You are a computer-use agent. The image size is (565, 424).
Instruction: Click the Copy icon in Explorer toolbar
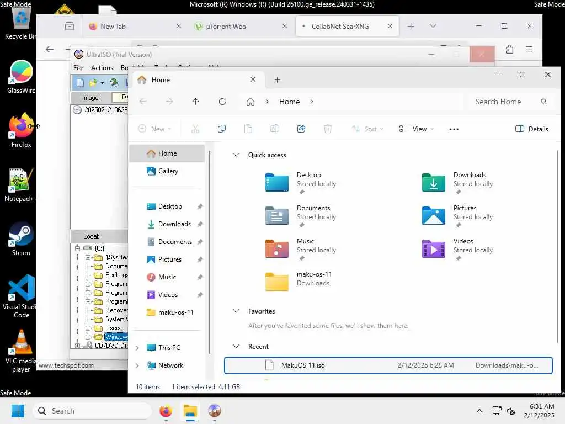tap(222, 129)
